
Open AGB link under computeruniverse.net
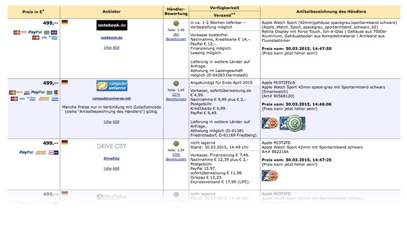(116, 122)
